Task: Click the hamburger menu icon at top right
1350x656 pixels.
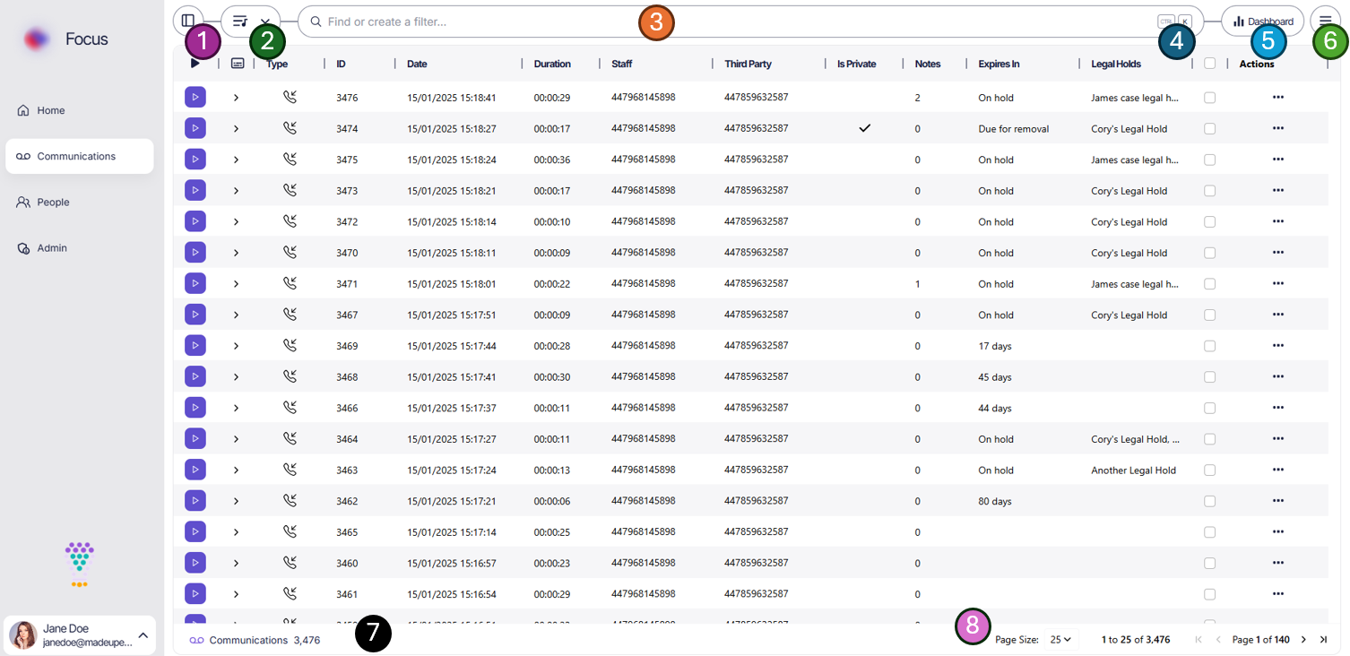Action: [1325, 21]
